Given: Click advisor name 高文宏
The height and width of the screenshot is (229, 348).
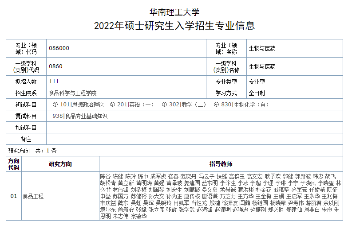Looking at the screenshot, I should click(255, 176).
